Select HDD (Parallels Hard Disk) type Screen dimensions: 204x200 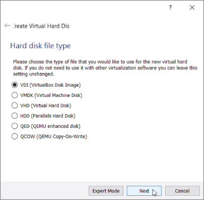pos(44,116)
